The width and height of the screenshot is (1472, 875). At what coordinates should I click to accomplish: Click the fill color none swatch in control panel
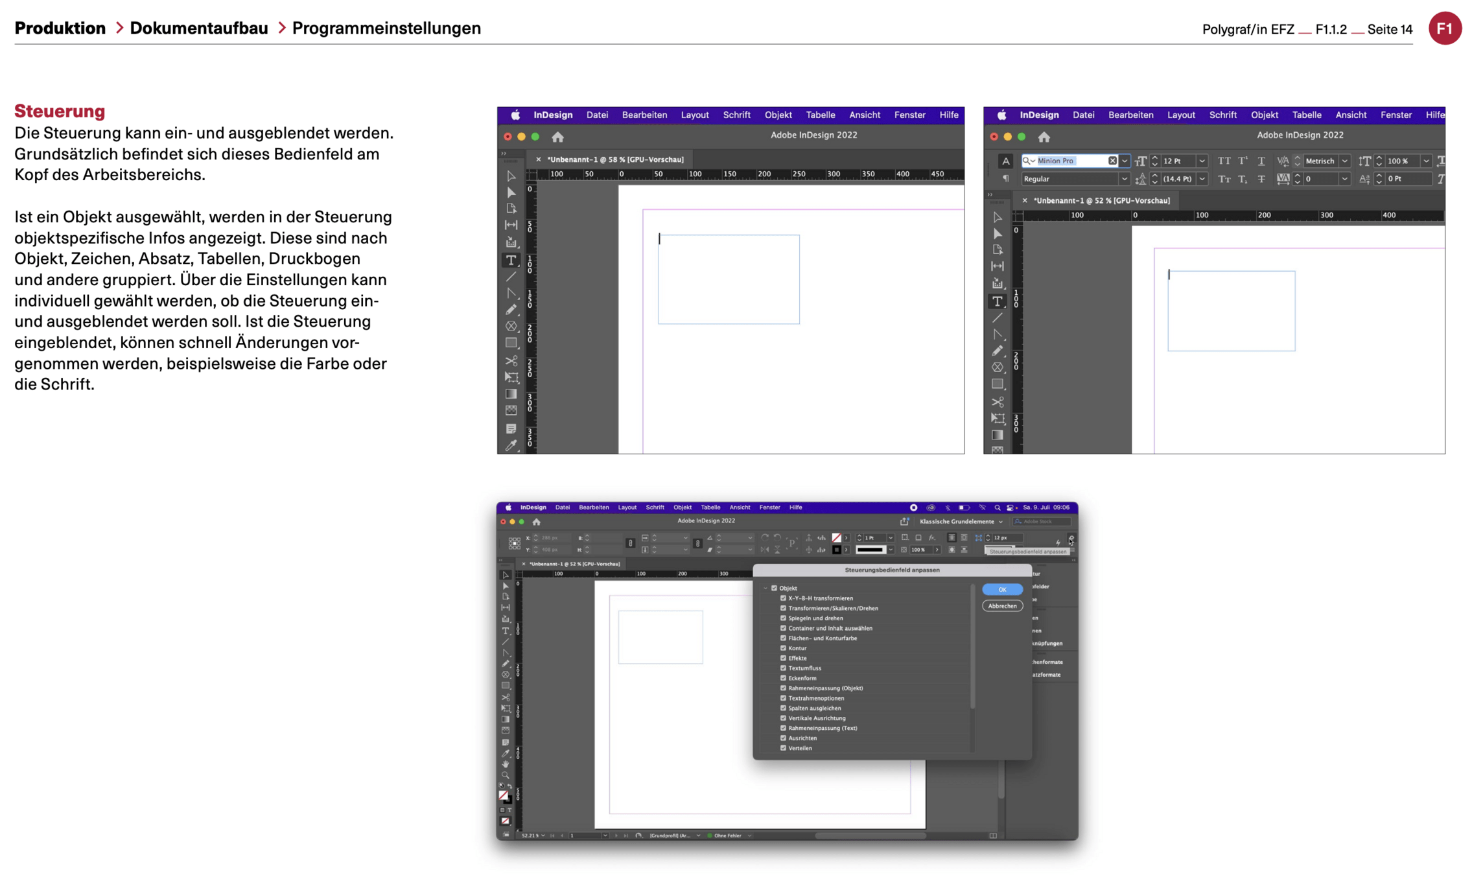coord(836,538)
